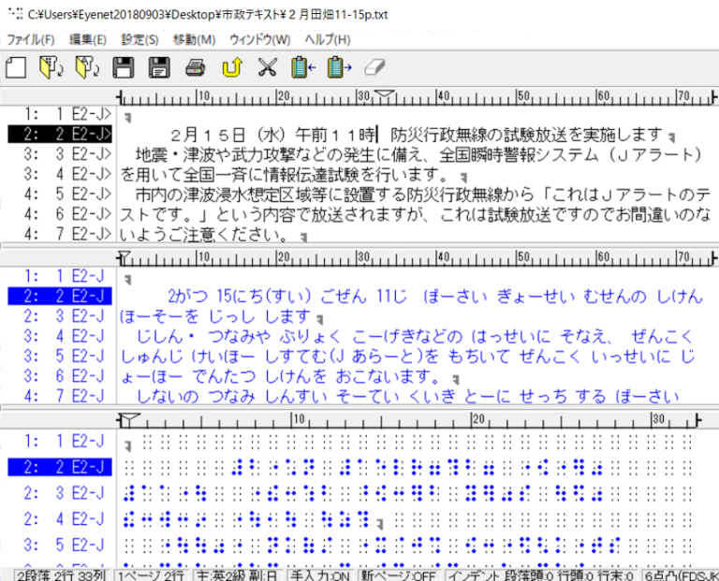Viewport: 719px width, 581px height.
Task: Select highlighted row '2: 2 E2-J>' in top pane
Action: (x=60, y=134)
